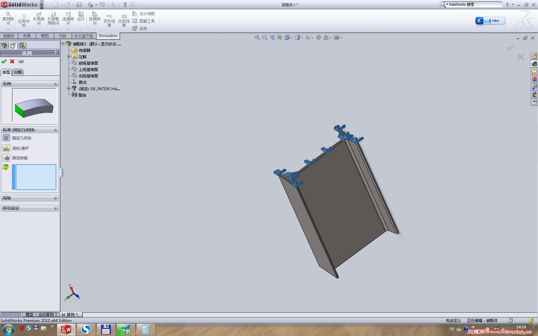The height and width of the screenshot is (336, 538).
Task: Open the View Orientation icon
Action: tap(287, 37)
